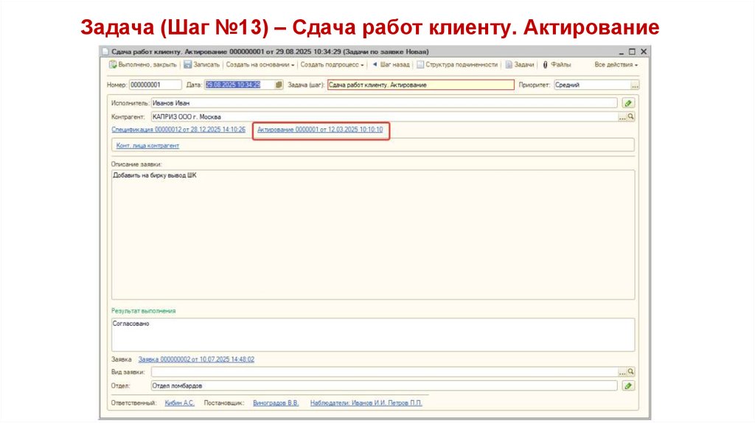Open the 'Кибин А.С.' responsible link
The image size is (755, 423).
click(180, 403)
